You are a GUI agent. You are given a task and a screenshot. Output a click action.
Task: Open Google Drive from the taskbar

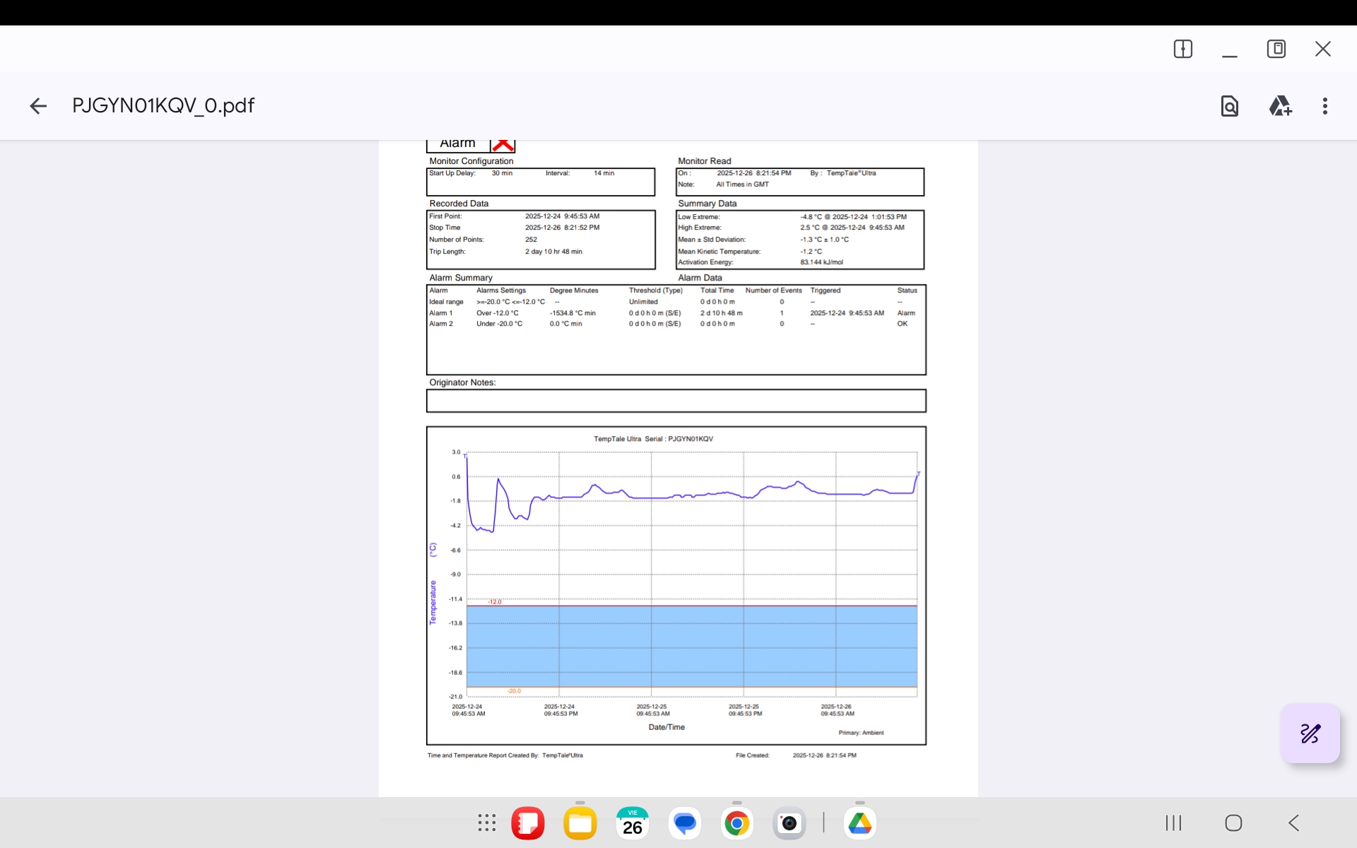click(859, 823)
